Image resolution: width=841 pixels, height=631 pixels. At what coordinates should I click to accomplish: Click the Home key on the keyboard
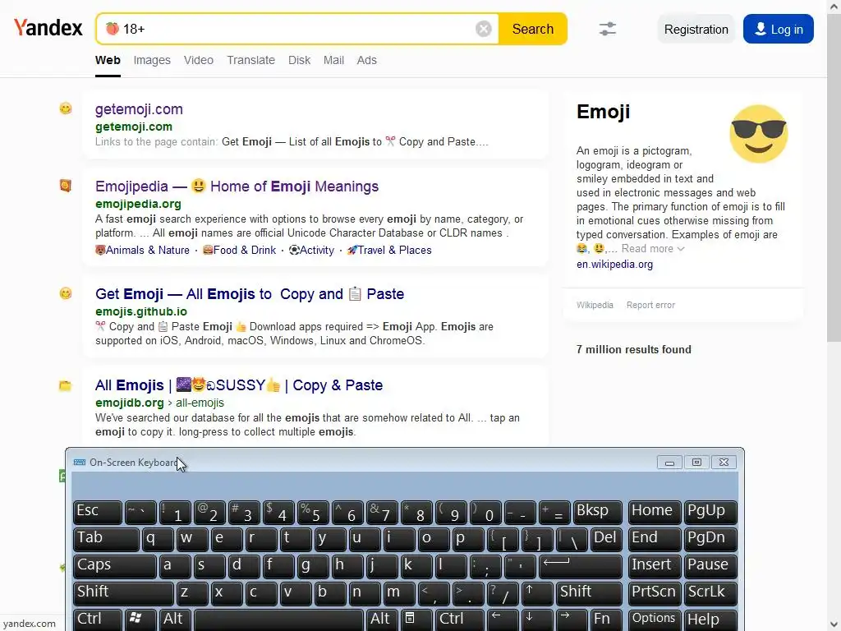click(655, 513)
